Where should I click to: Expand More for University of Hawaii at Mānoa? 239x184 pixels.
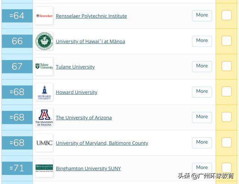202,41
